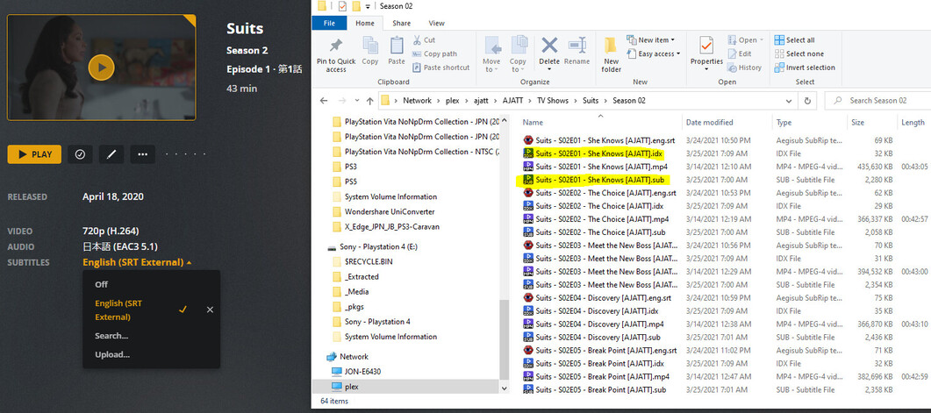Play the Suits episode thumbnail
This screenshot has width=931, height=413.
pyautogui.click(x=101, y=67)
